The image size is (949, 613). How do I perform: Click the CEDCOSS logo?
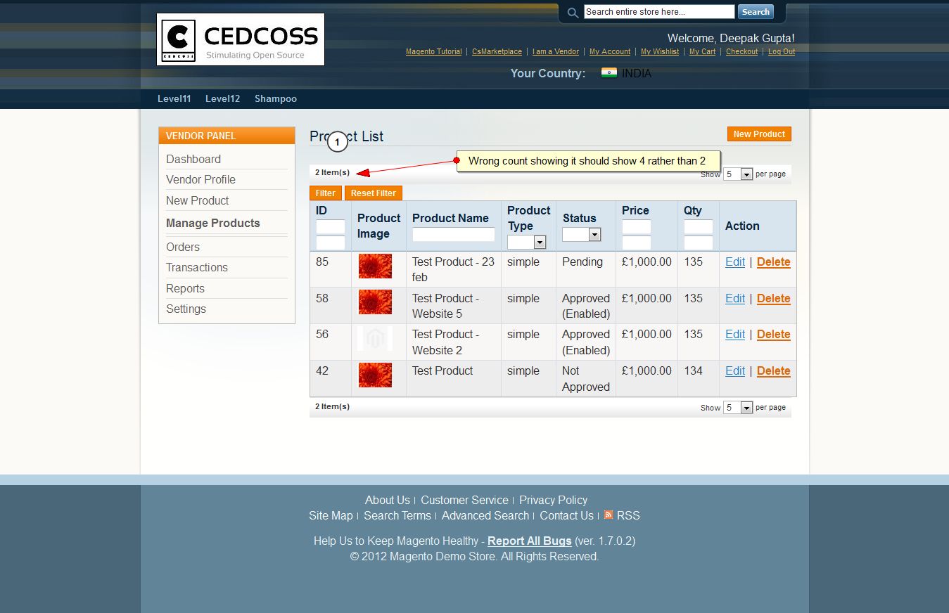[241, 39]
